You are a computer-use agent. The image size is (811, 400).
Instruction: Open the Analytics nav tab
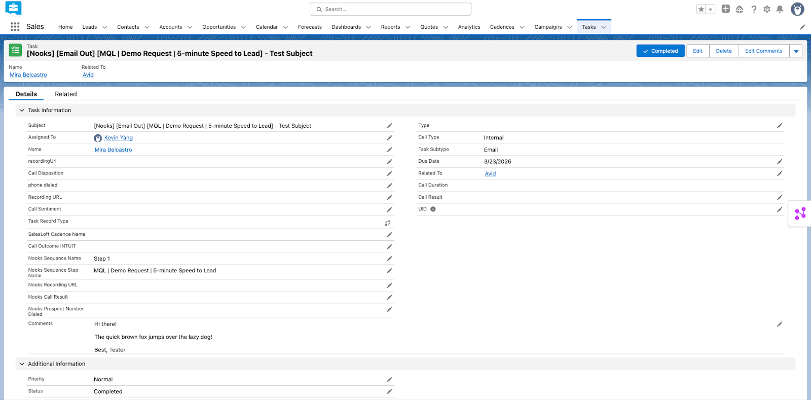click(469, 27)
